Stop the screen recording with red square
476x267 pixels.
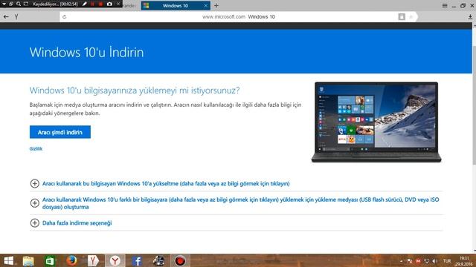point(100,4)
